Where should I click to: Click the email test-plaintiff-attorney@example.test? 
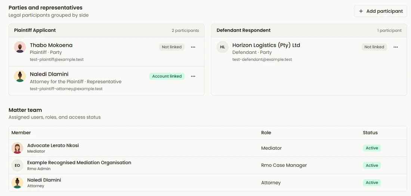pyautogui.click(x=66, y=89)
